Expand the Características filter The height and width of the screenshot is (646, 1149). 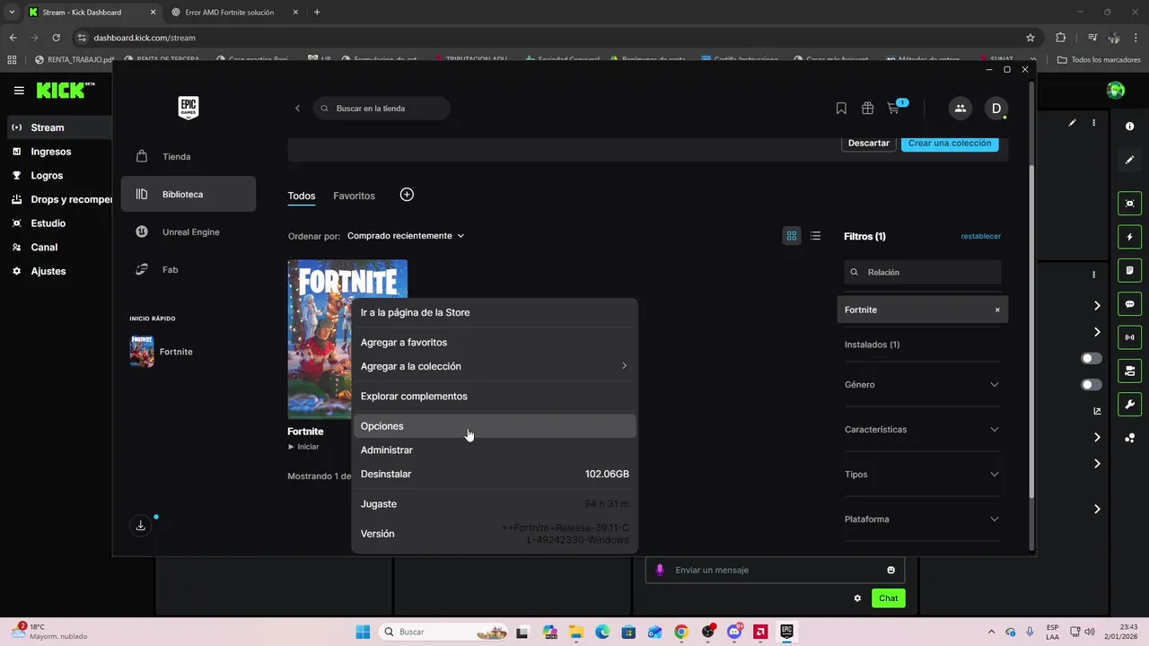922,429
